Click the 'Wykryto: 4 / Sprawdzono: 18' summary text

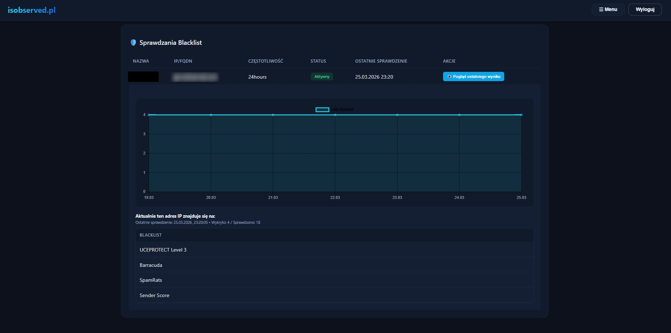(x=236, y=222)
